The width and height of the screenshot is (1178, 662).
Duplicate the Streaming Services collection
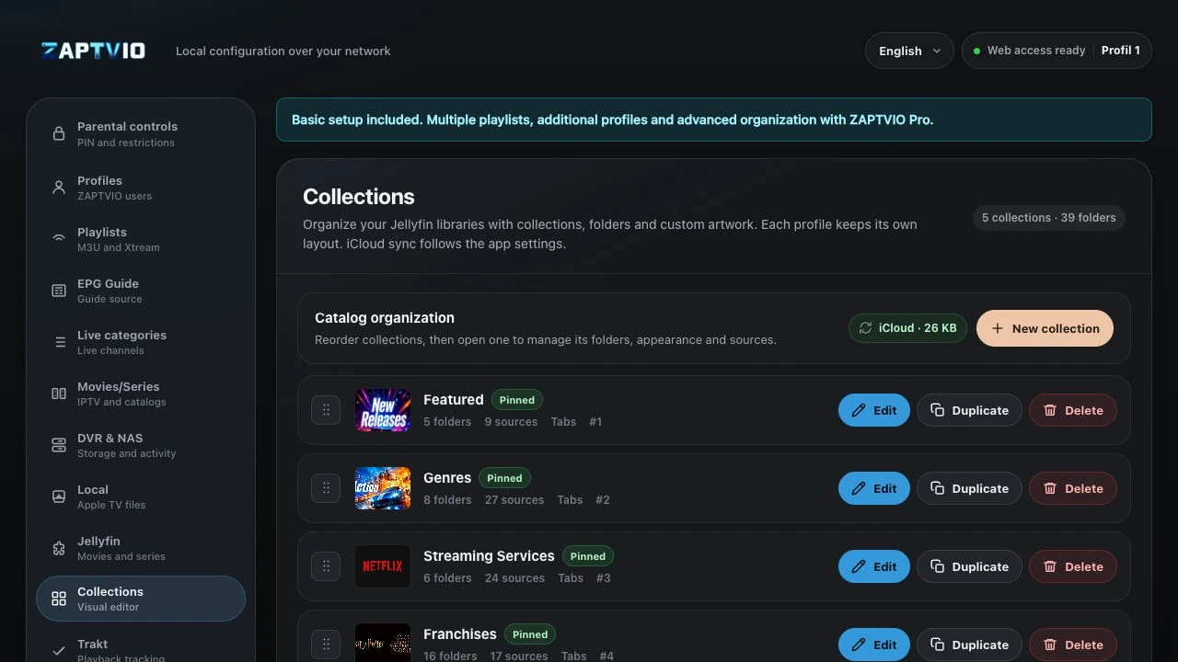point(969,566)
